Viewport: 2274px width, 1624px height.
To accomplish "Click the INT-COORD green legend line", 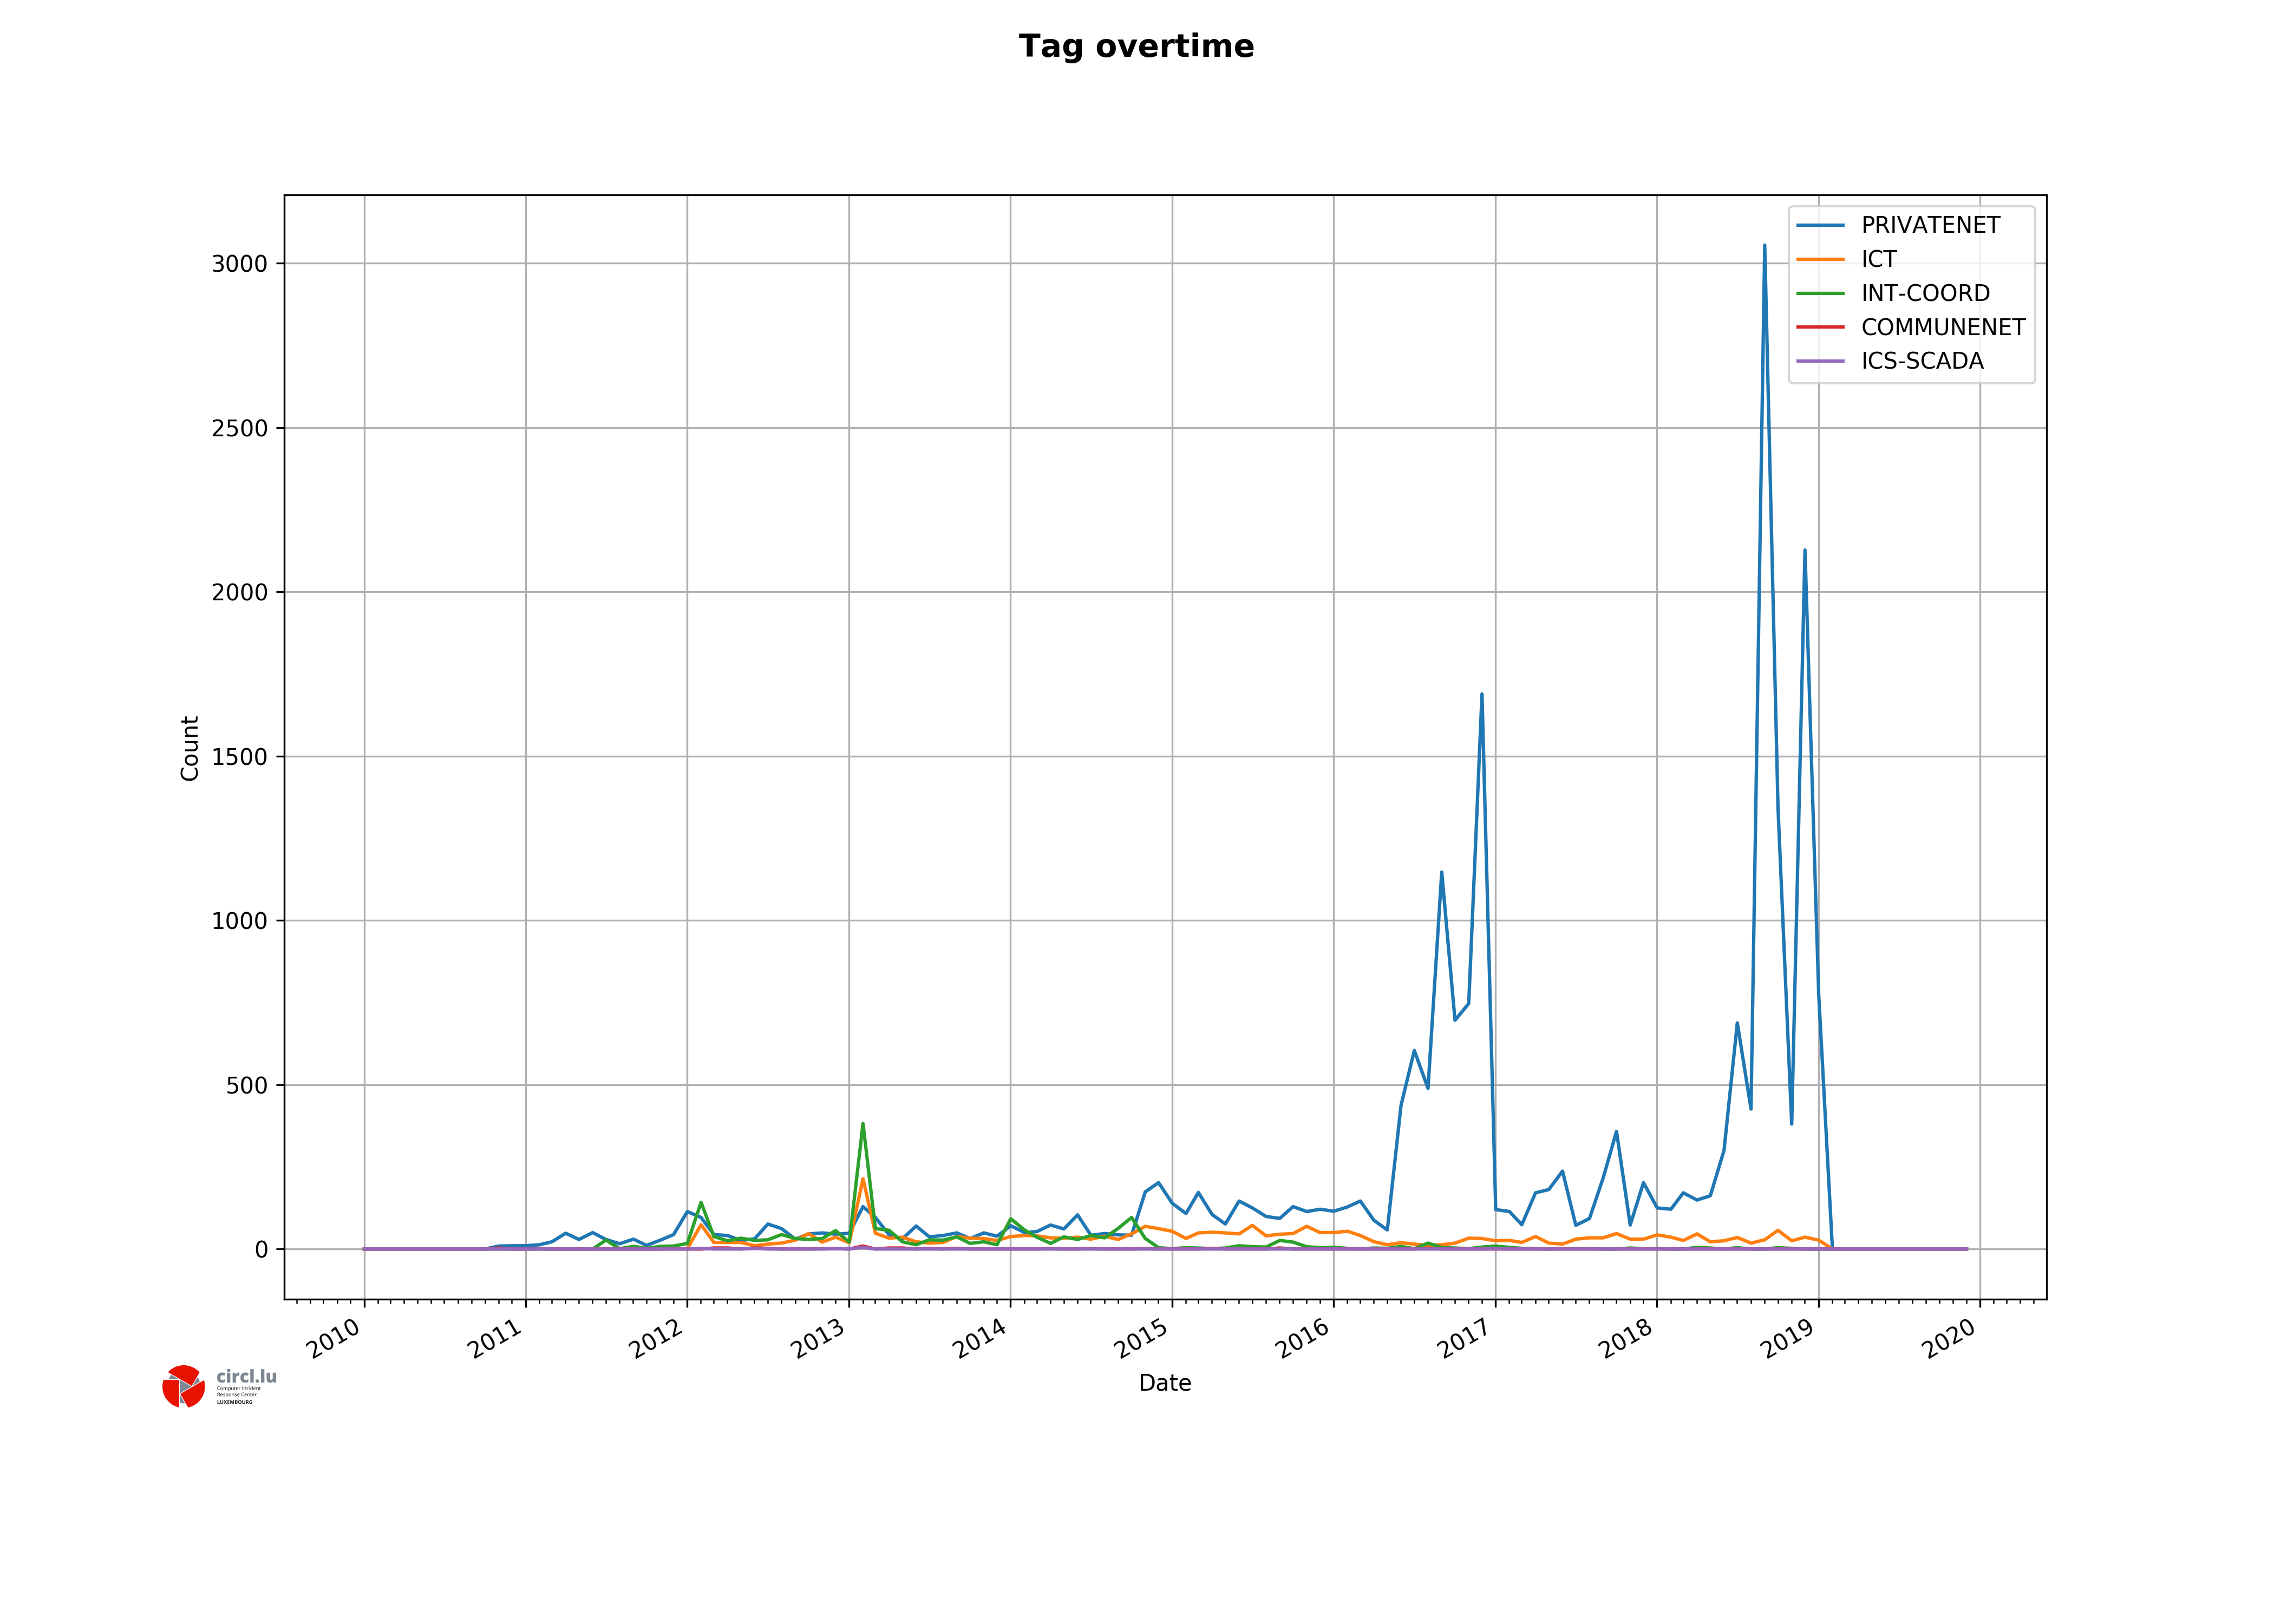I will (1820, 294).
